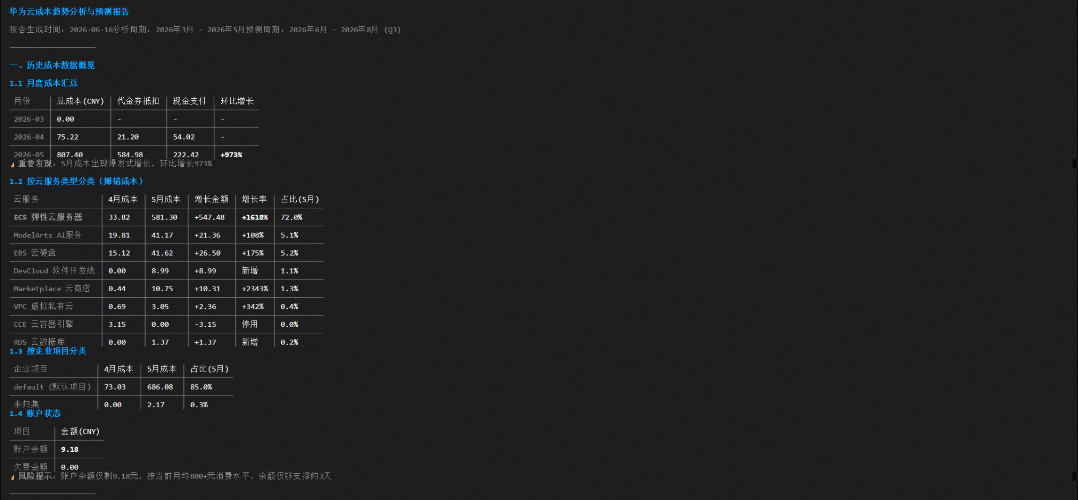
Task: Click cash payment value 222.42
Action: pyautogui.click(x=186, y=154)
